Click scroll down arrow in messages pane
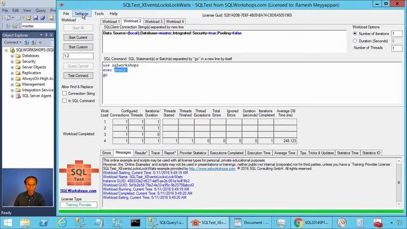407x229 pixels. click(x=399, y=204)
